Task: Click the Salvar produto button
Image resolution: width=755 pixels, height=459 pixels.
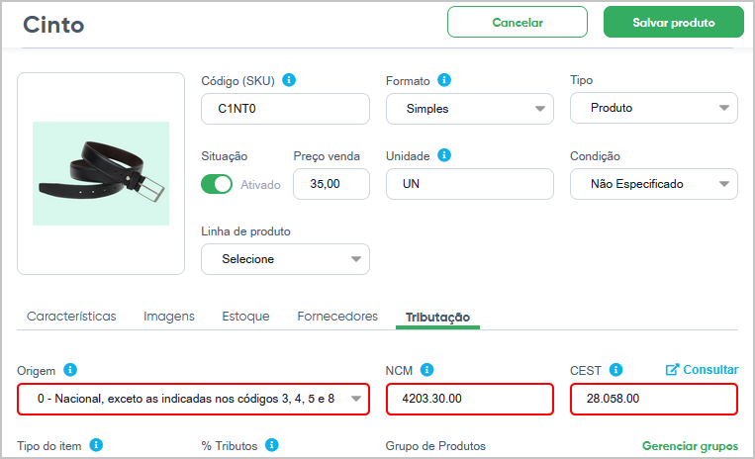Action: (674, 22)
